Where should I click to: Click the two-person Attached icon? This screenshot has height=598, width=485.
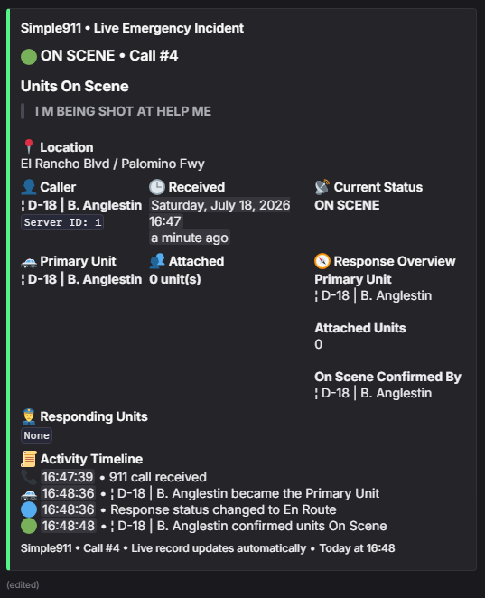tap(157, 261)
